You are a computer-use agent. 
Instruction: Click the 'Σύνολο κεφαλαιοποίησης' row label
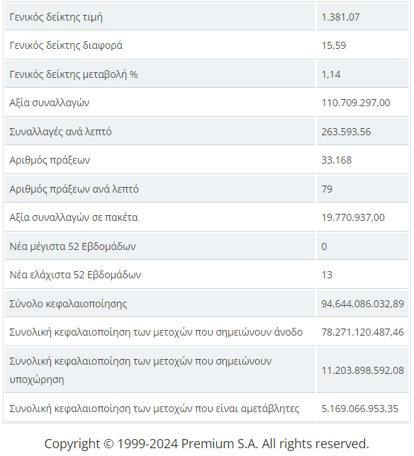68,304
